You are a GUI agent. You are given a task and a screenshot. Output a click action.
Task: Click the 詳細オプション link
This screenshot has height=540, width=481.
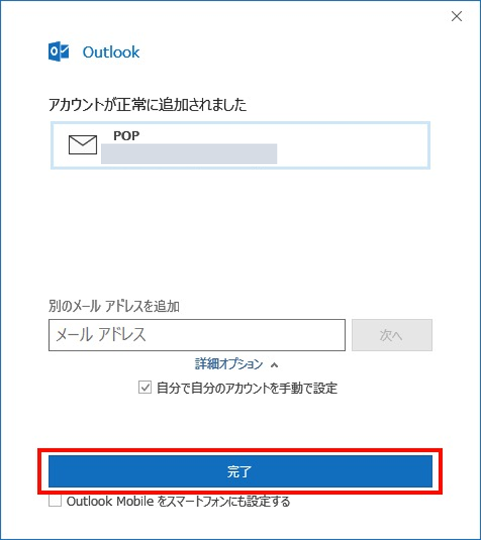click(x=229, y=364)
